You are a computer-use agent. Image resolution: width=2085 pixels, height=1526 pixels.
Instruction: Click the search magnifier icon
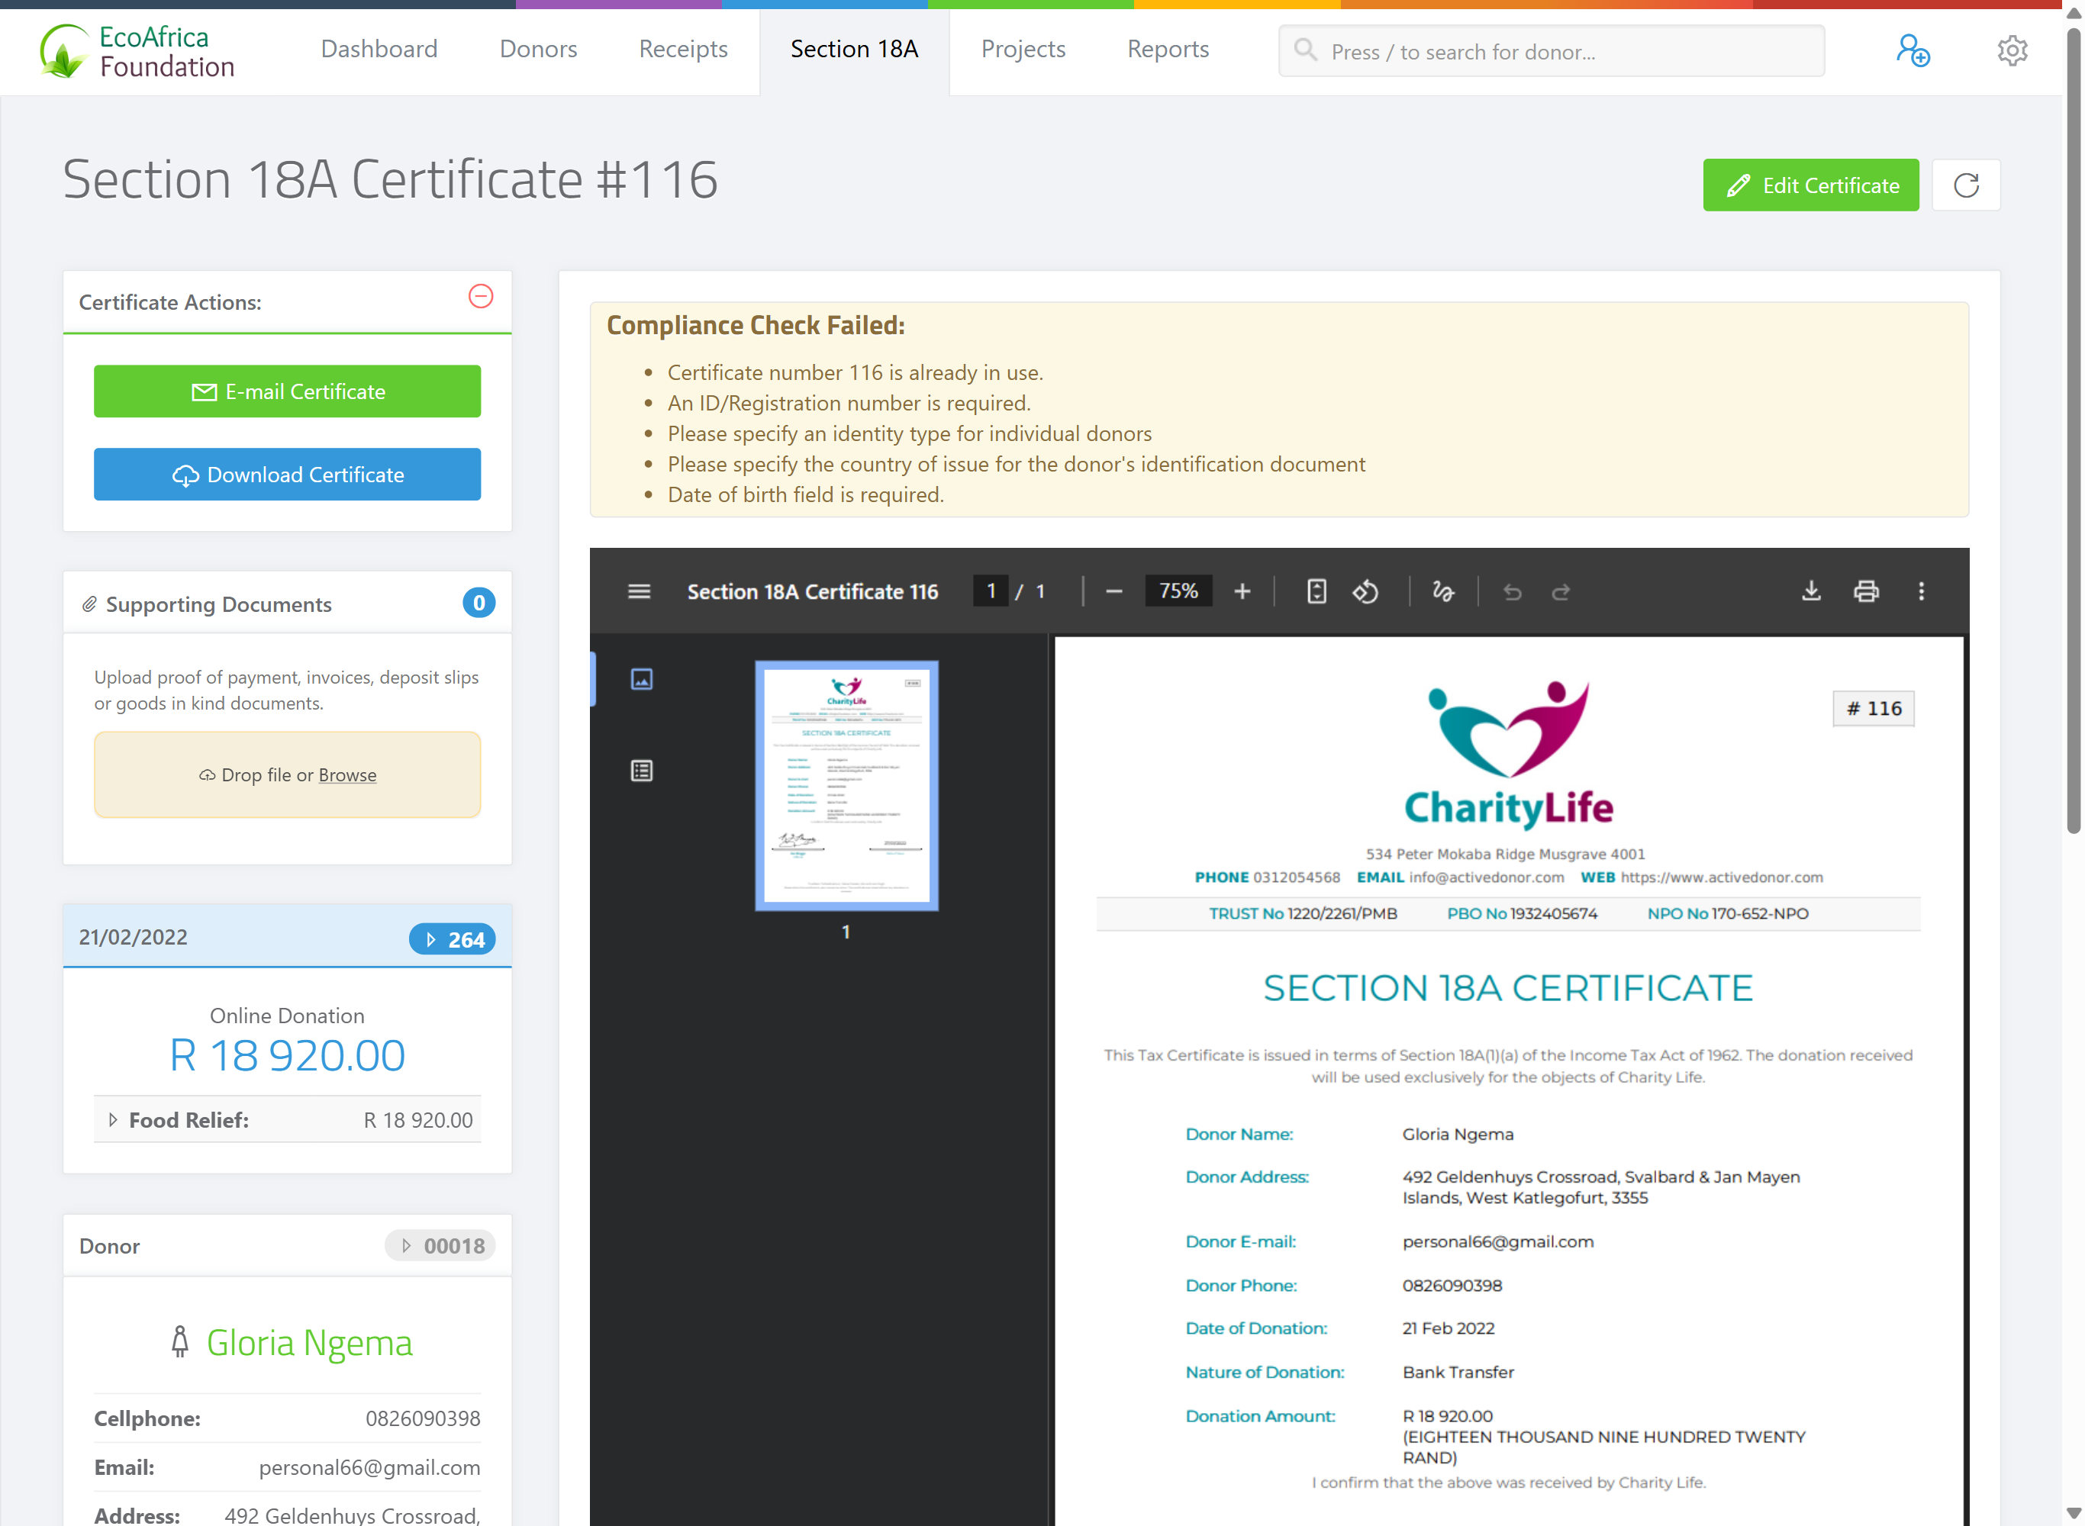(x=1304, y=50)
